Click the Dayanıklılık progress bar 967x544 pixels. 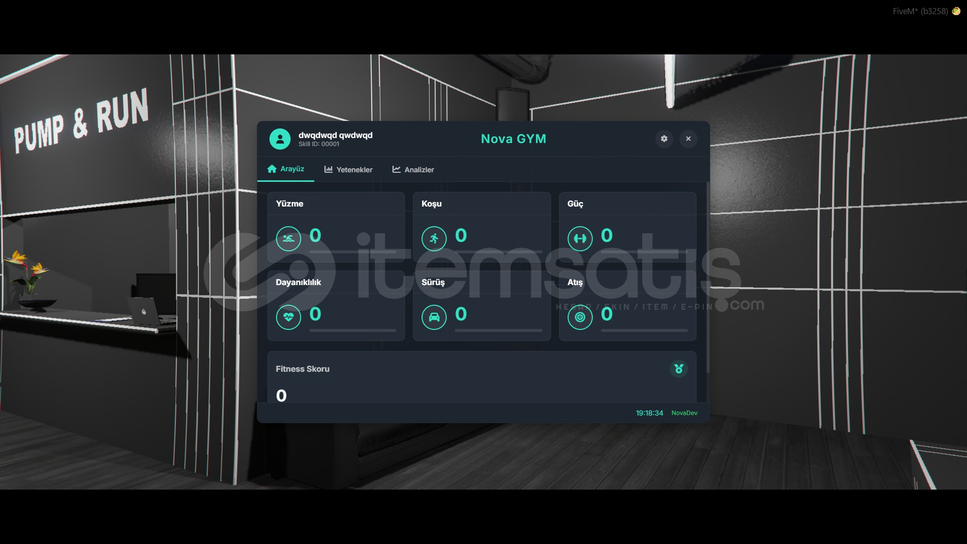tap(353, 330)
